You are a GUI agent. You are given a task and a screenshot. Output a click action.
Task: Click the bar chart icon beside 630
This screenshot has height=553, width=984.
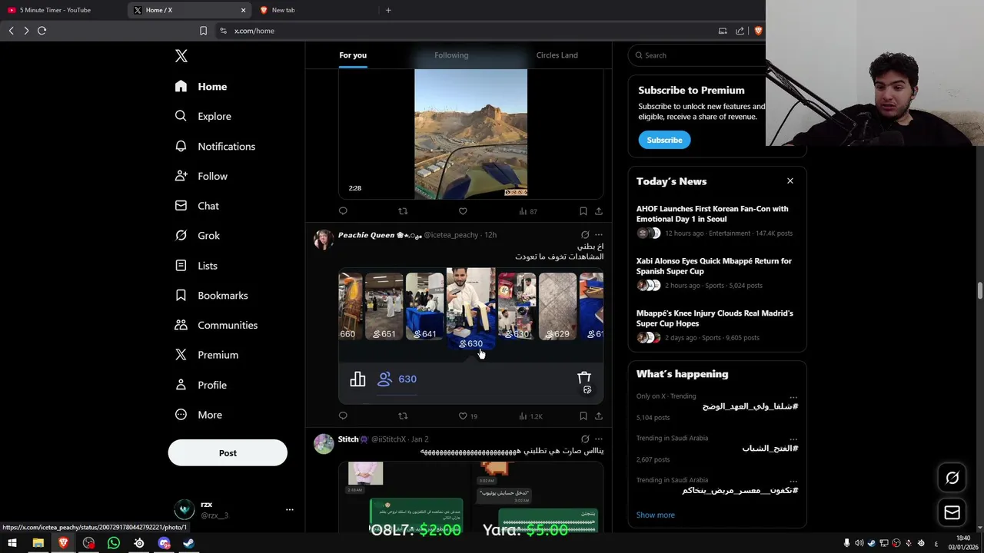(357, 379)
